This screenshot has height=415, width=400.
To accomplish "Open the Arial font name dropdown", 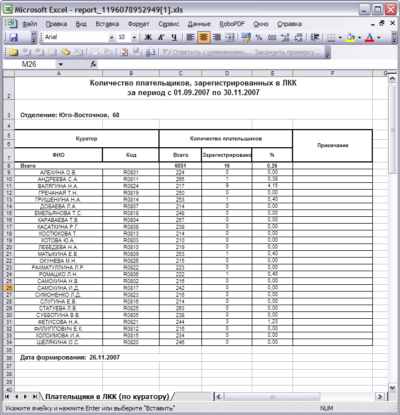I will point(111,37).
